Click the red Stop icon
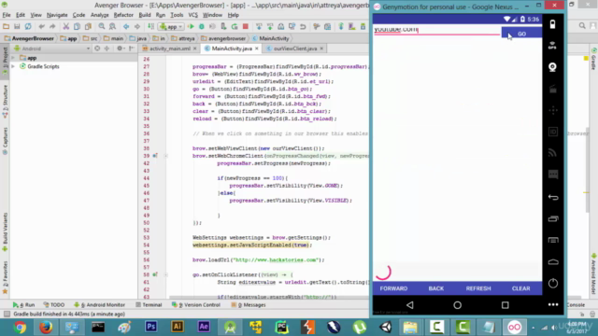This screenshot has width=598, height=336. [x=246, y=26]
